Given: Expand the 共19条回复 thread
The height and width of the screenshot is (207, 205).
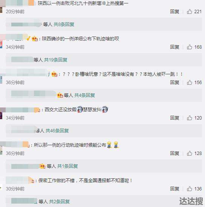Looking at the screenshot, I should [x=56, y=60].
